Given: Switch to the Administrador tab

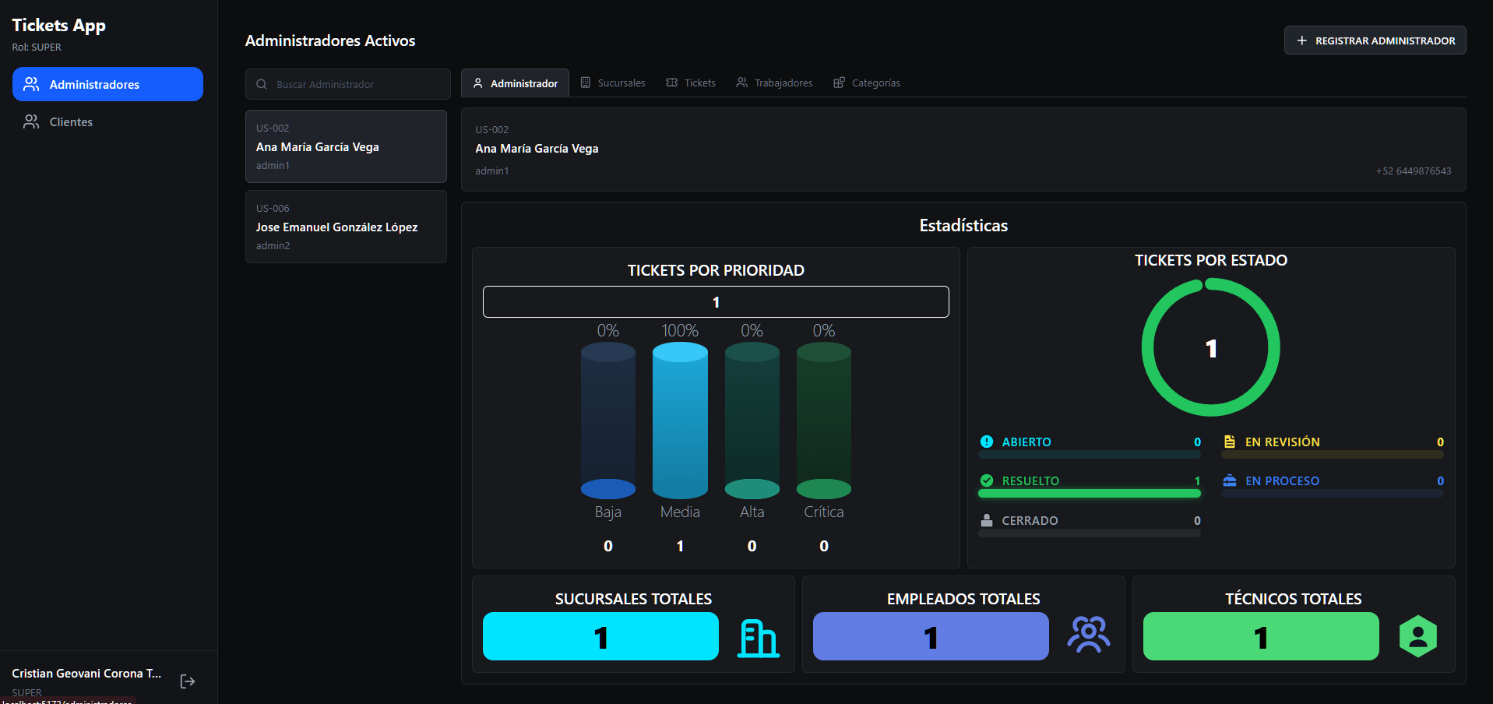Looking at the screenshot, I should (515, 83).
